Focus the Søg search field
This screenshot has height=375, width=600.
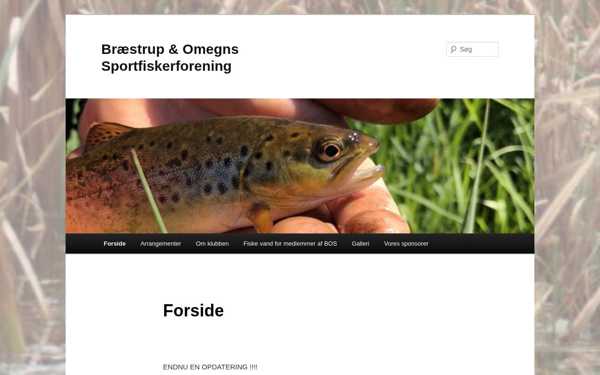click(x=472, y=49)
